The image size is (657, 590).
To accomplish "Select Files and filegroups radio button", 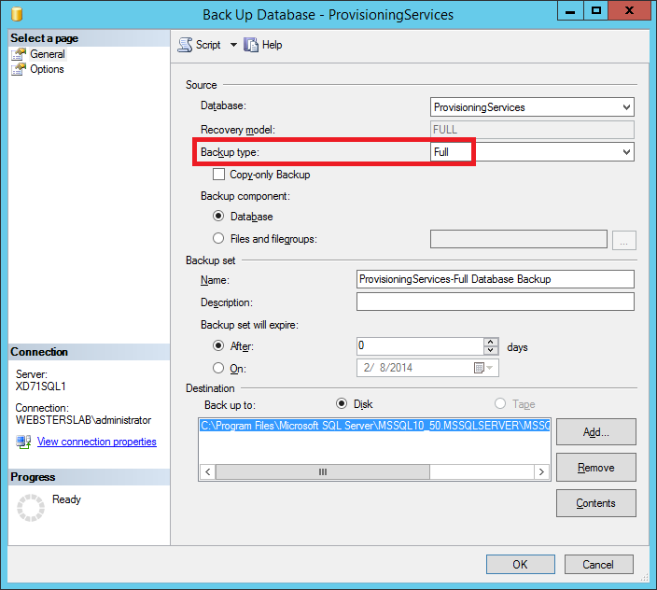I will (x=219, y=239).
